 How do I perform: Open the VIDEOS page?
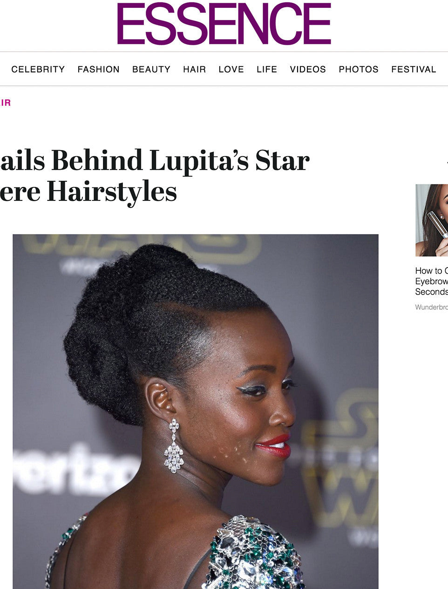308,69
